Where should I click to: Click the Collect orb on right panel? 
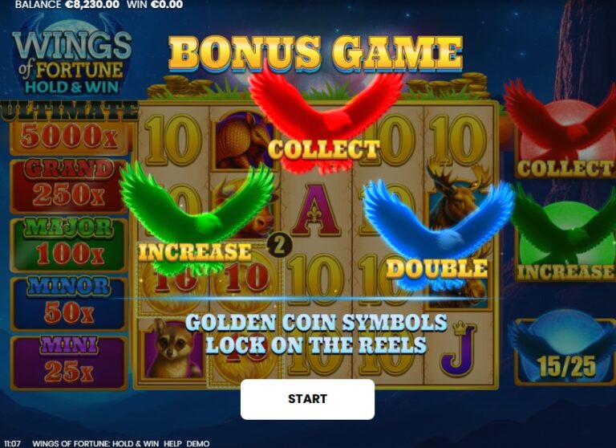(x=564, y=132)
